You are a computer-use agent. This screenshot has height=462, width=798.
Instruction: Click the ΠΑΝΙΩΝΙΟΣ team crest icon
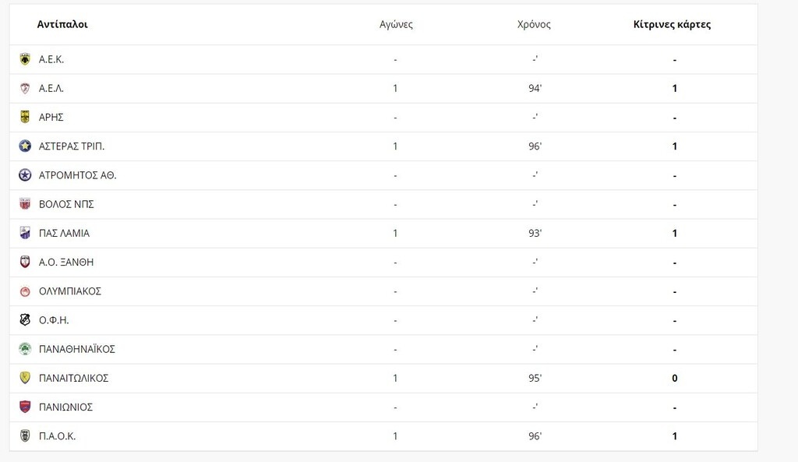(x=25, y=407)
